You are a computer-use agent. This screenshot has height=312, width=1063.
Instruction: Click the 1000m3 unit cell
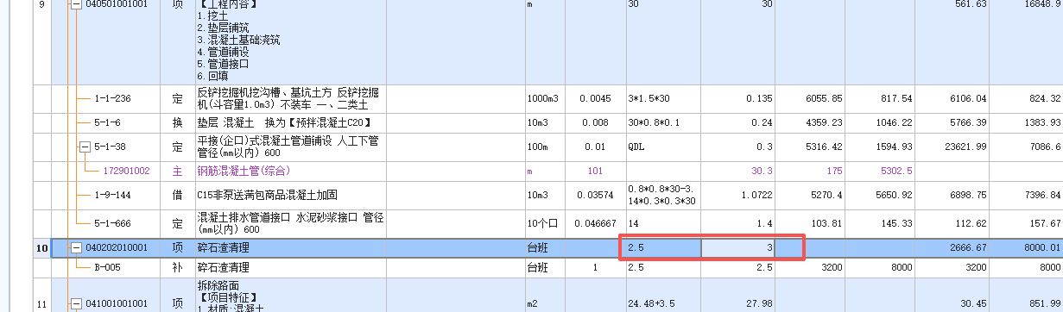545,98
